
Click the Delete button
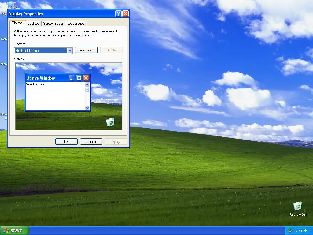[x=111, y=50]
